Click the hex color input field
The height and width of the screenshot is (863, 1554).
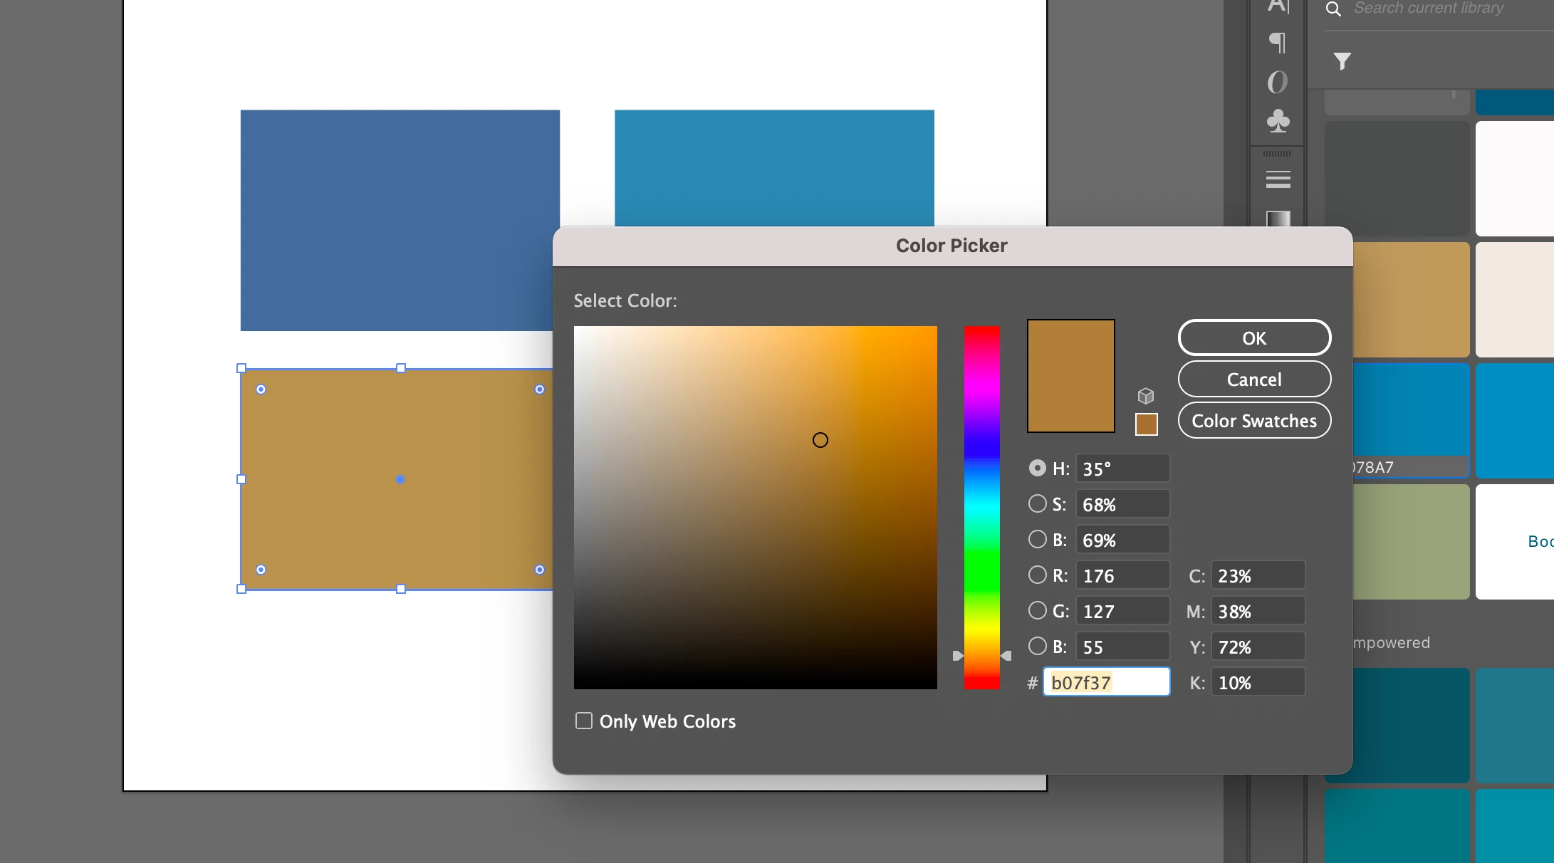pos(1106,682)
